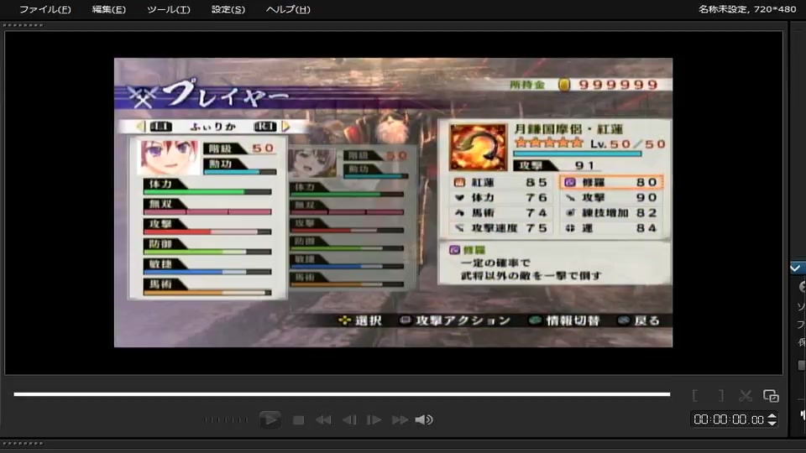Open the speaker volume control
The width and height of the screenshot is (806, 453).
coord(424,420)
